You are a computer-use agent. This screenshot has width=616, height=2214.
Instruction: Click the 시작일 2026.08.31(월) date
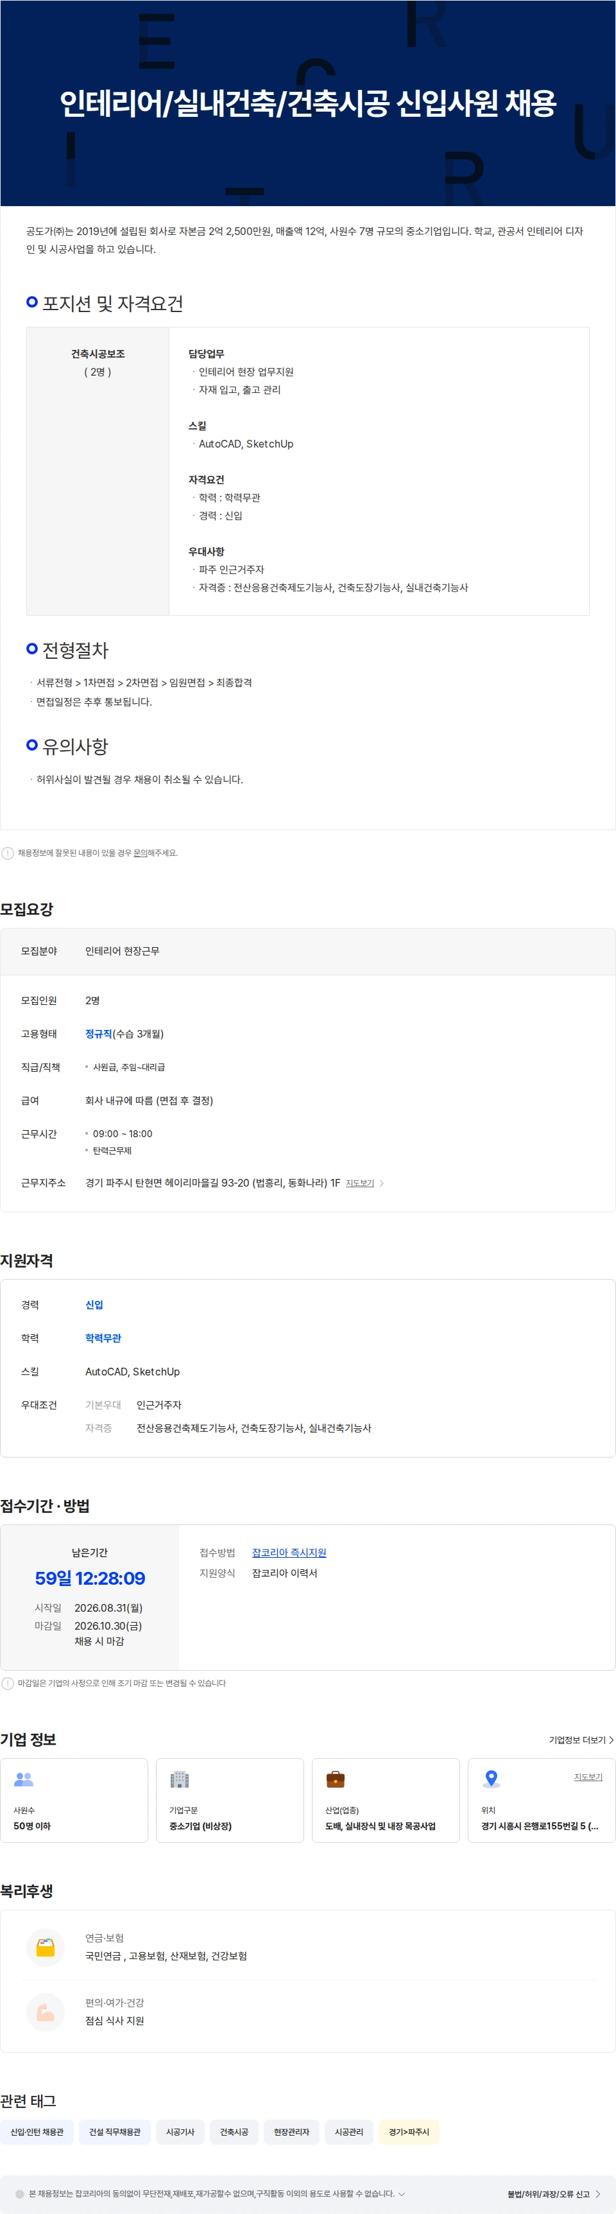(108, 1608)
